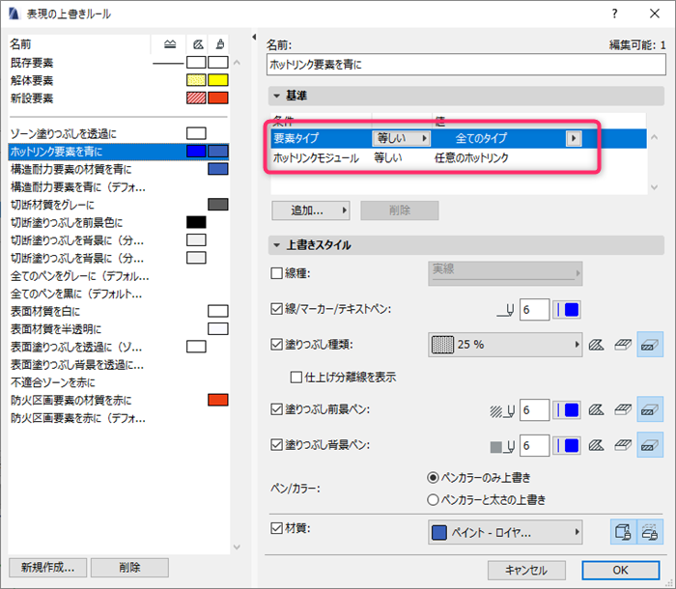Collapse the 上書きスタイル section
Viewport: 676px width, 589px height.
point(277,245)
